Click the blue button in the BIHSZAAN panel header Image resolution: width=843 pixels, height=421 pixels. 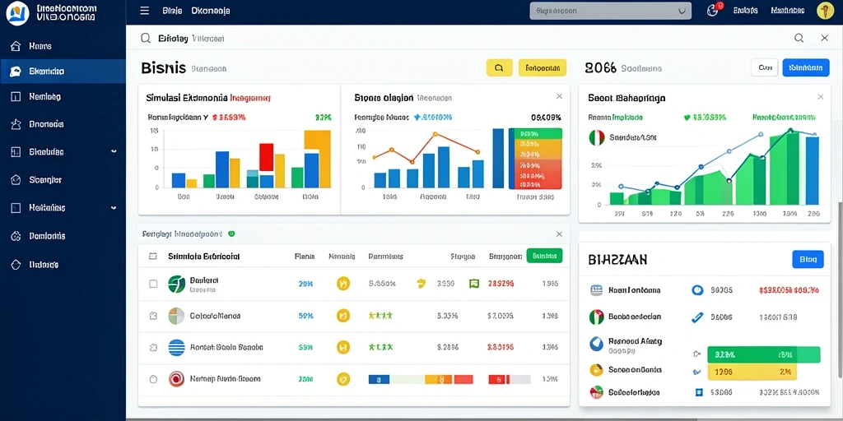click(808, 259)
